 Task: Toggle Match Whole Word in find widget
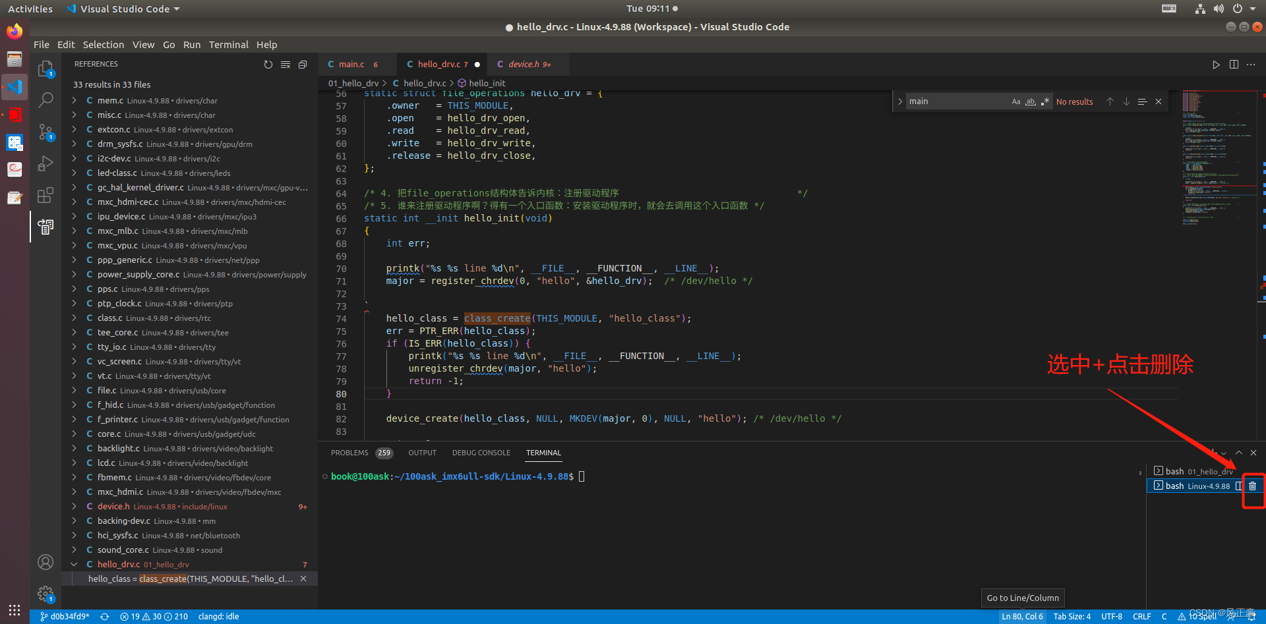click(1031, 101)
